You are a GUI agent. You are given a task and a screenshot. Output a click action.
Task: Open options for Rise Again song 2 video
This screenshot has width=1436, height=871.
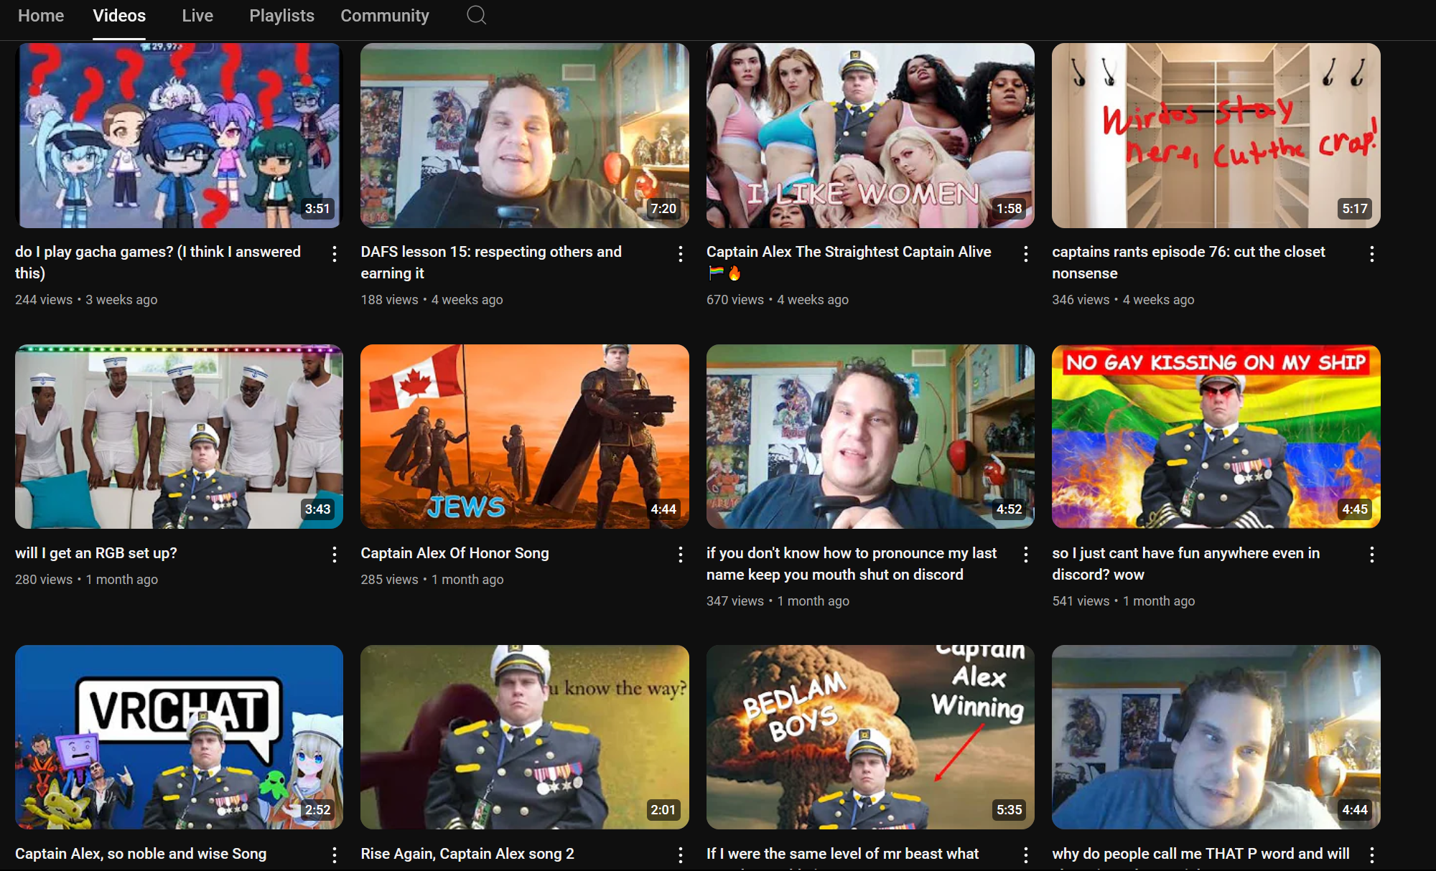[x=681, y=855]
